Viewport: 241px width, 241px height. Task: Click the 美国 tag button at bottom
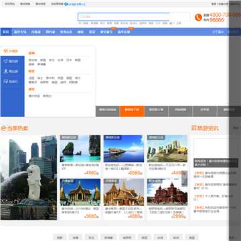tap(192, 238)
